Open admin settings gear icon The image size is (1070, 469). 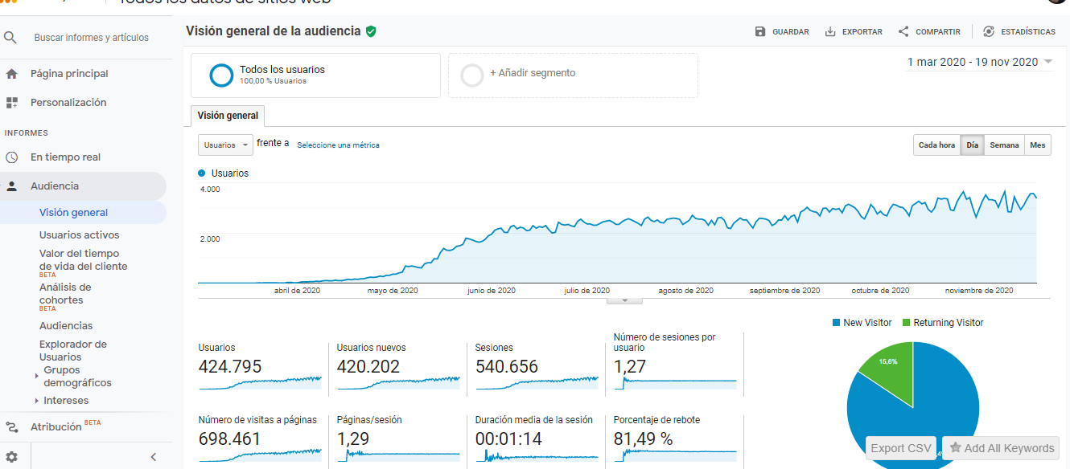point(11,457)
